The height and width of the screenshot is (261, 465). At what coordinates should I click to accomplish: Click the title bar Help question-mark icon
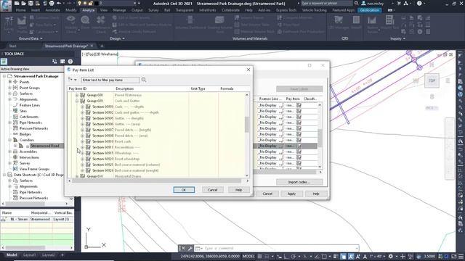point(419,4)
